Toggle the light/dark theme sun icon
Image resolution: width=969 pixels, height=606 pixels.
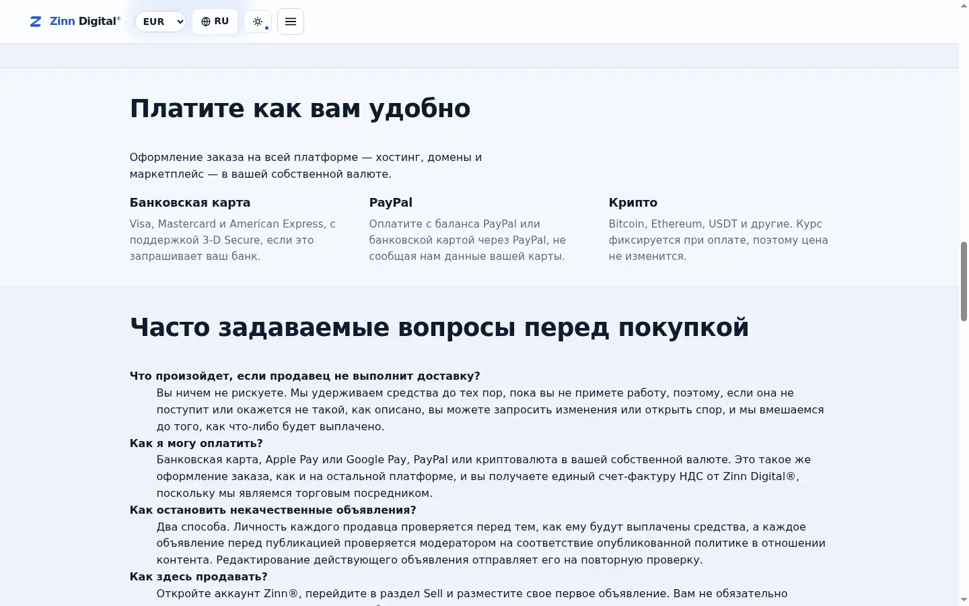click(x=258, y=22)
